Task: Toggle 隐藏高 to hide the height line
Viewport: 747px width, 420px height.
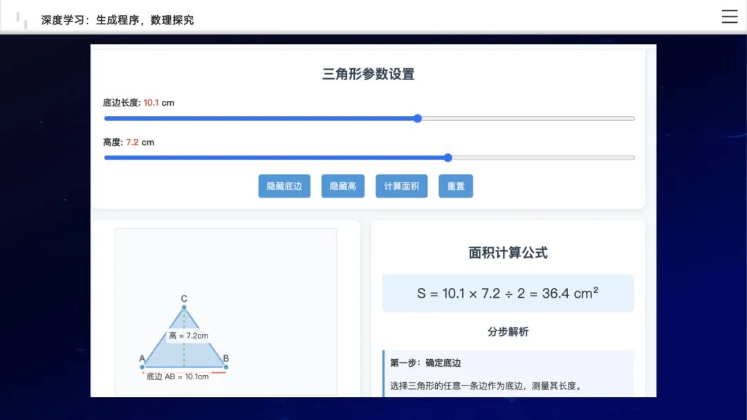Action: [x=342, y=186]
